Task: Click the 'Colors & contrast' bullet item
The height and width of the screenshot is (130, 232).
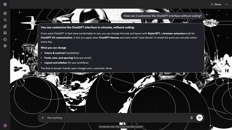Action: point(62,53)
